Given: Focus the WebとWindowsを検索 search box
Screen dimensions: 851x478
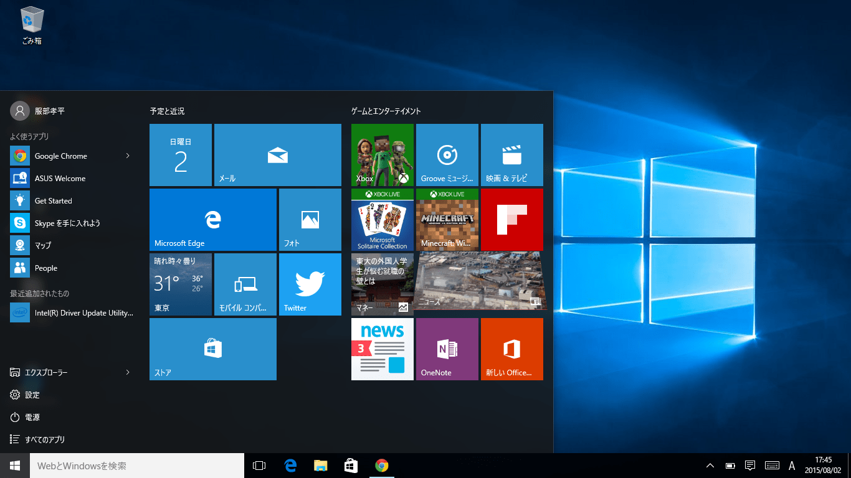Looking at the screenshot, I should click(x=137, y=466).
